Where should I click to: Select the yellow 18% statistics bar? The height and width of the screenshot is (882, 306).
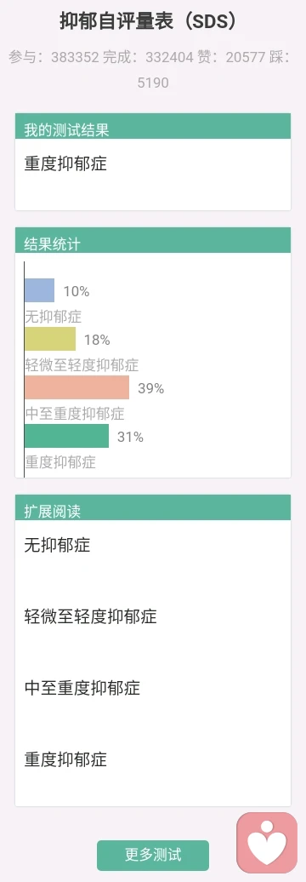click(50, 339)
